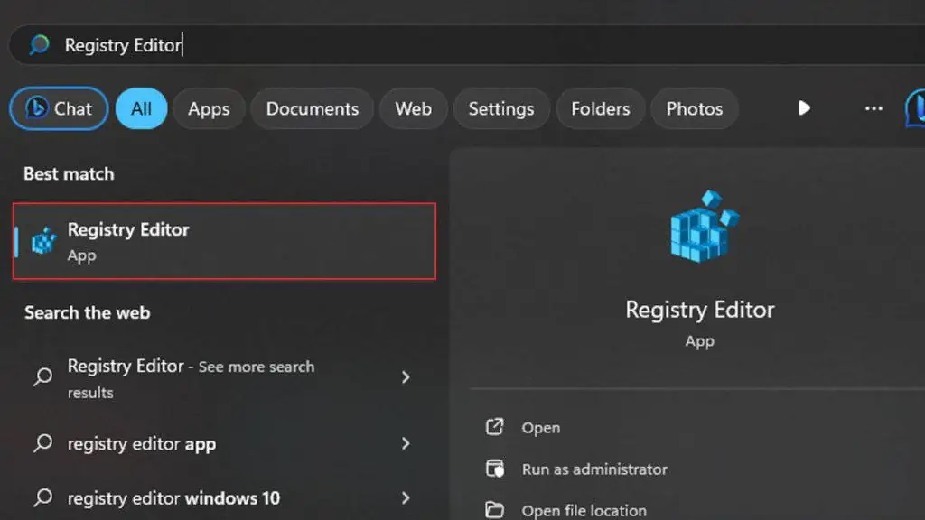Image resolution: width=925 pixels, height=520 pixels.
Task: Switch to the Photos filter
Action: 695,108
